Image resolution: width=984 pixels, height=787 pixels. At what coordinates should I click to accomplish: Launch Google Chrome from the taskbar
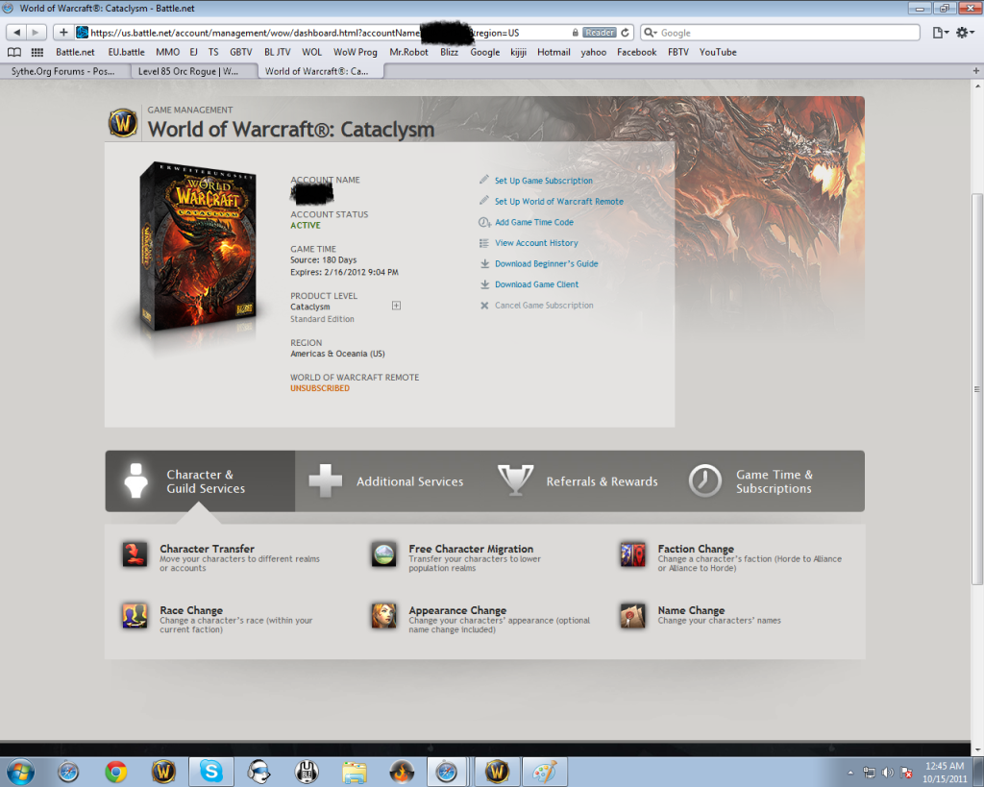click(116, 772)
